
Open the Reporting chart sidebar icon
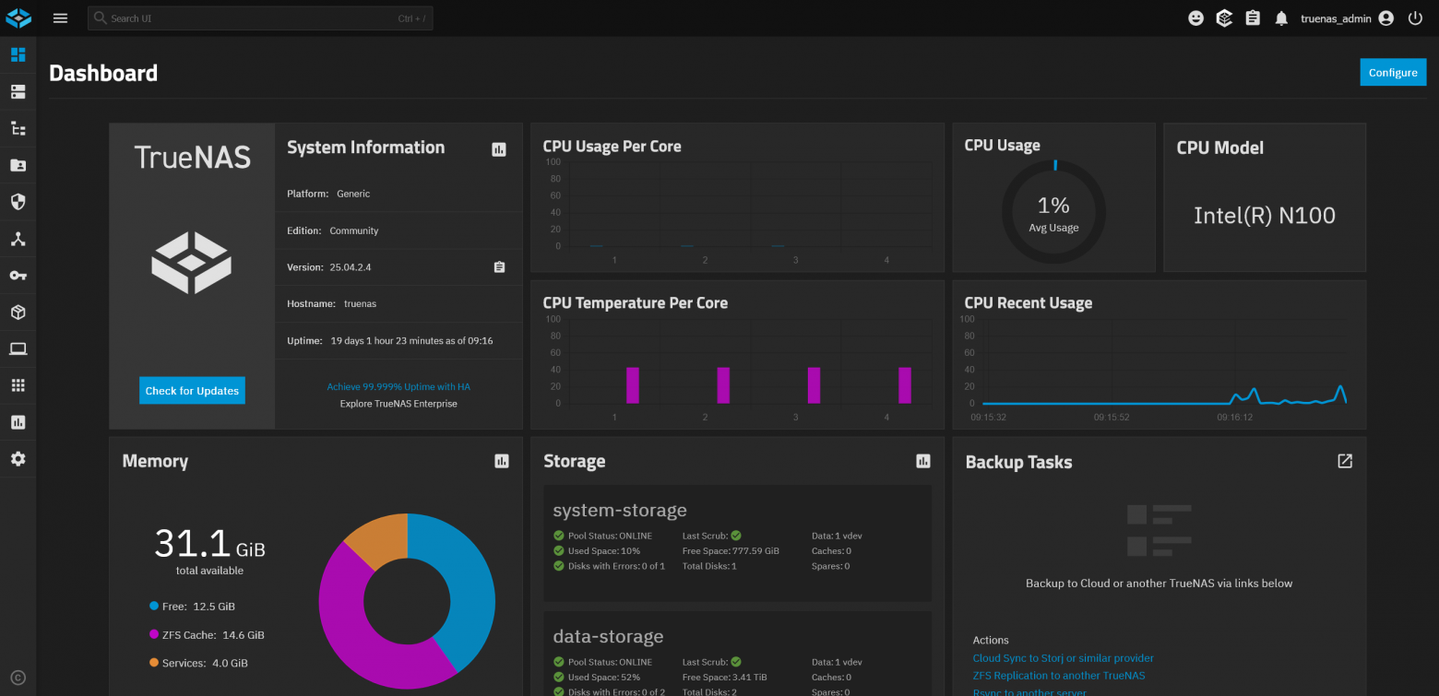click(x=18, y=422)
